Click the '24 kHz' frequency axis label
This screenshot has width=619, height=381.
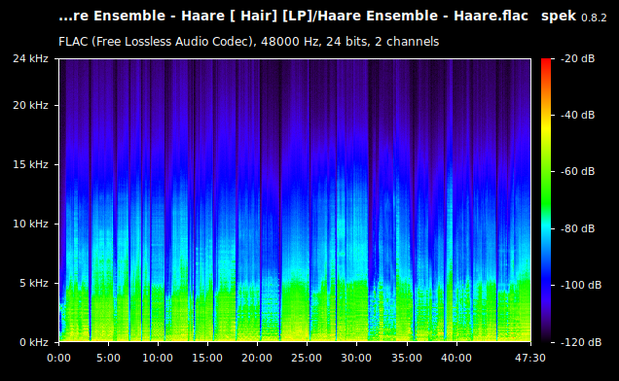click(30, 58)
